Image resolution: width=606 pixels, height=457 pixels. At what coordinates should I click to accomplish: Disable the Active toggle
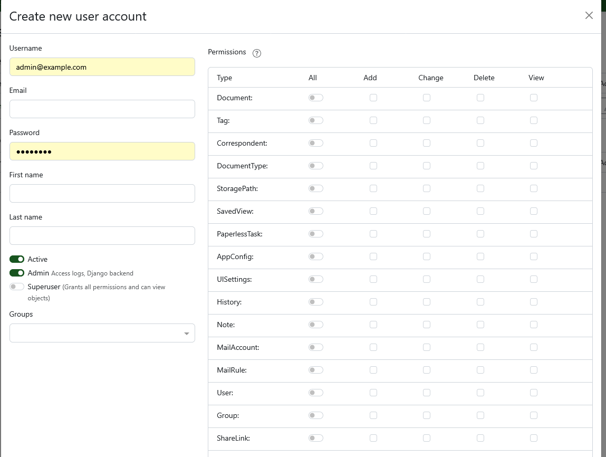tap(17, 259)
